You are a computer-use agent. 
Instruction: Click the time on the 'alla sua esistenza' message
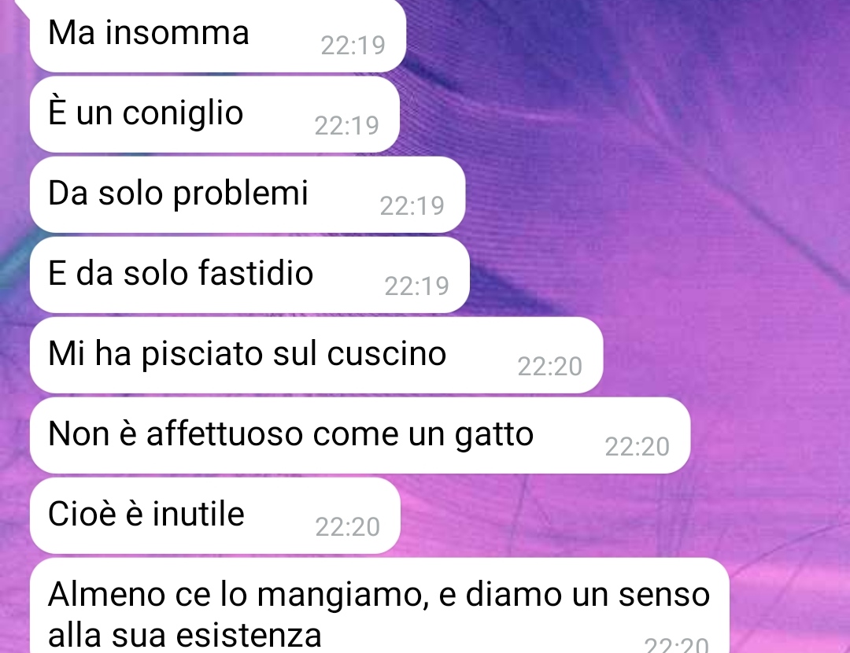click(x=677, y=645)
